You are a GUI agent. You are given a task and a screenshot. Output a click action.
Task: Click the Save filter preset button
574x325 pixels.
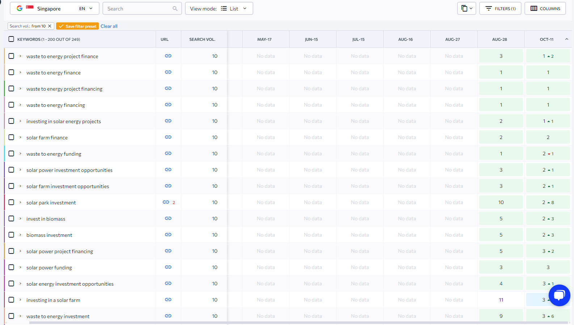click(x=77, y=26)
